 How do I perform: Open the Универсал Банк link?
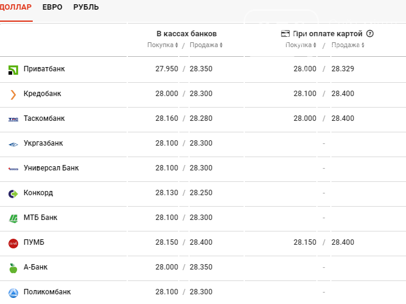pos(52,168)
